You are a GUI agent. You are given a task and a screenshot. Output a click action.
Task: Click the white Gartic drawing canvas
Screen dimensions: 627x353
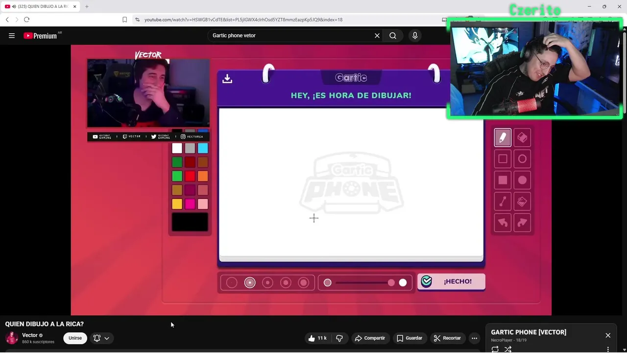point(351,182)
